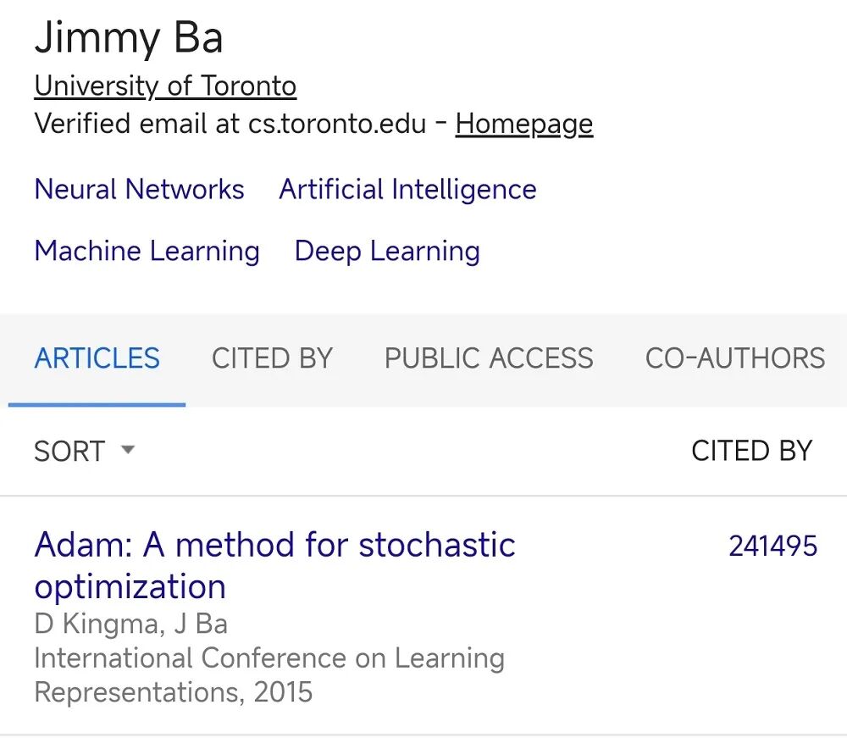Image resolution: width=847 pixels, height=749 pixels.
Task: Visit the author's Homepage link
Action: click(x=523, y=124)
